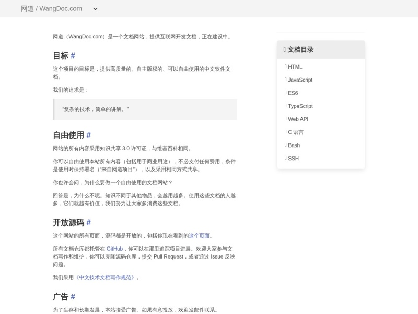Click the # anchor next to 目标
The image size is (418, 314).
click(x=73, y=55)
